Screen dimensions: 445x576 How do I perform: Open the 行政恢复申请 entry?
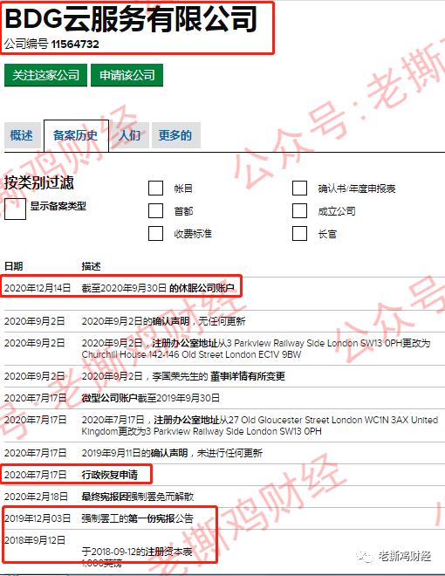tap(109, 475)
